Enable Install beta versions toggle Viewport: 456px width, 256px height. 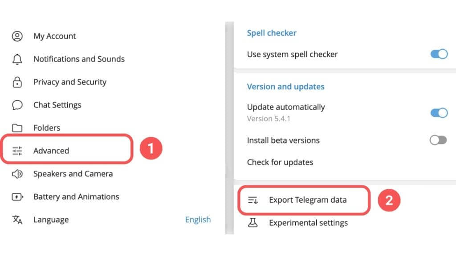coord(438,140)
